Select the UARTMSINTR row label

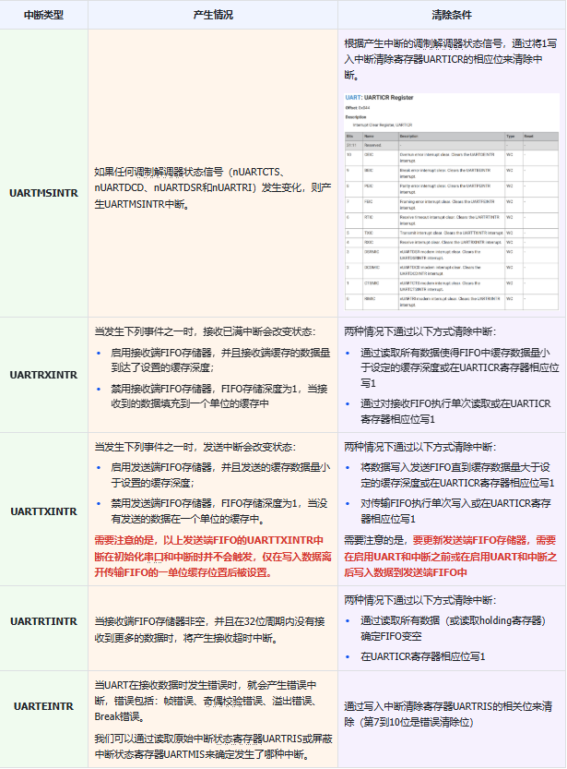43,193
